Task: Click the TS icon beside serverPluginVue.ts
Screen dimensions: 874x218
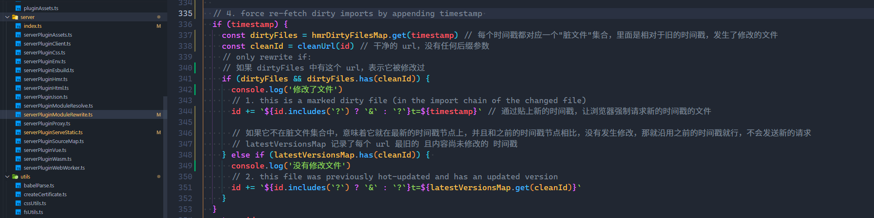Action: (x=18, y=150)
